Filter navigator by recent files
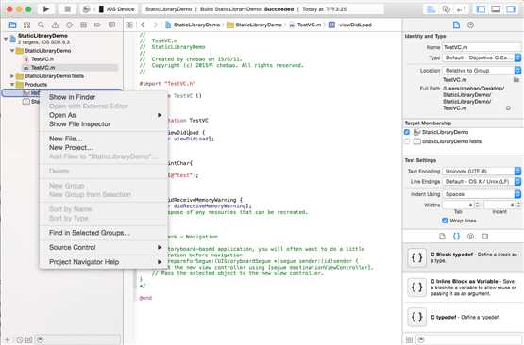Screen dimensions: 524x345 click(x=20, y=340)
